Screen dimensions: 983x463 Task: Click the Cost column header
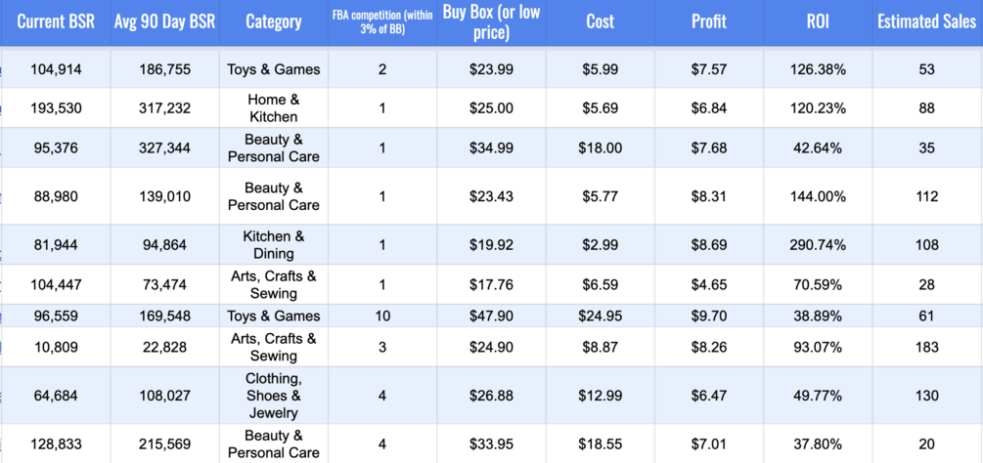(601, 21)
